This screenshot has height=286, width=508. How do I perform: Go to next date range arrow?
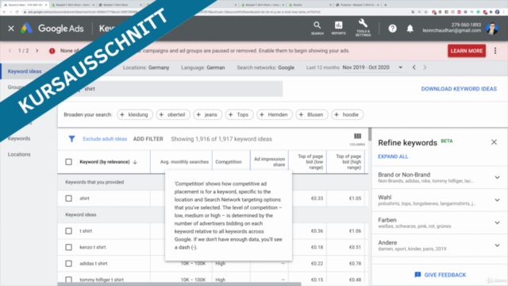[425, 68]
